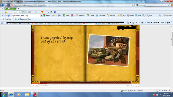
Task: Click the command bar Help question icon
Action: (168, 23)
